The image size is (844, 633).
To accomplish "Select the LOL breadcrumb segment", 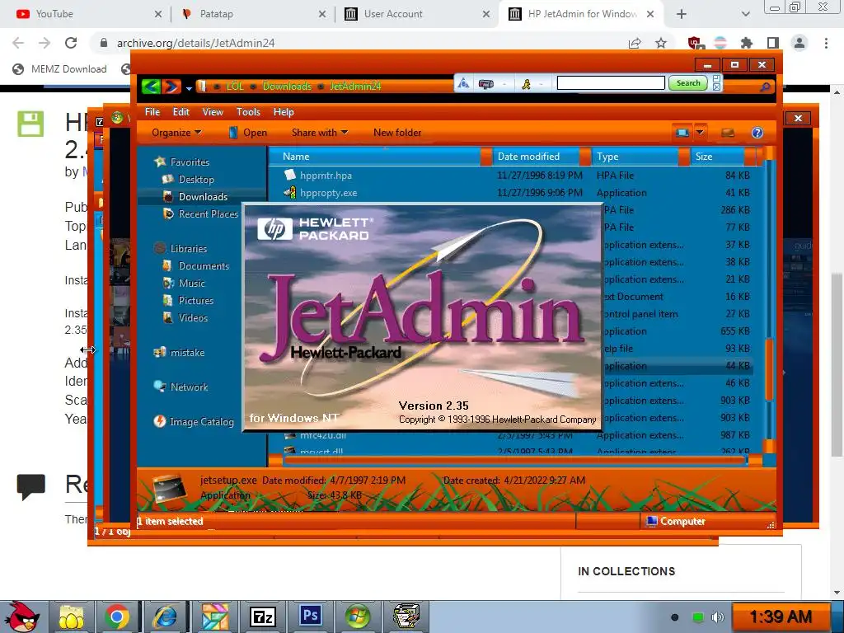I will [235, 86].
